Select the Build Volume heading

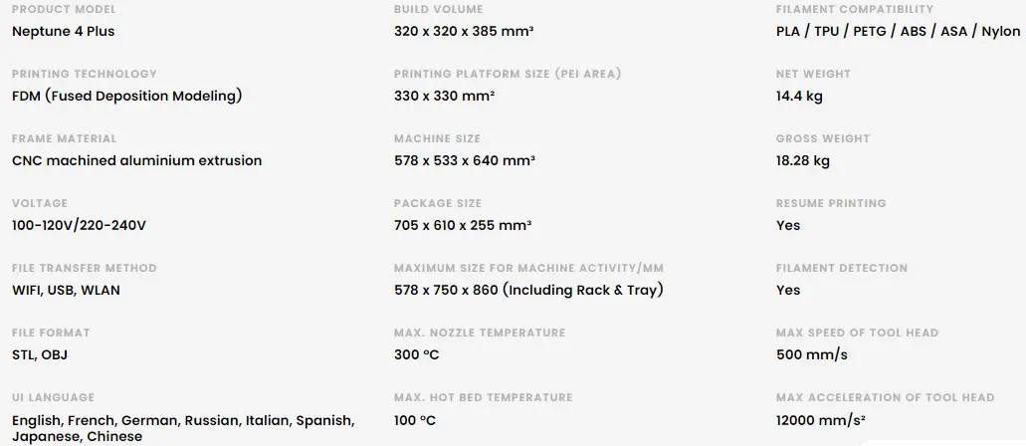439,9
